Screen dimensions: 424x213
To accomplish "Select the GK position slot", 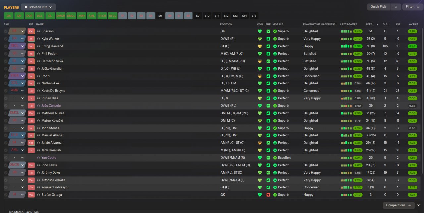I will point(9,16).
